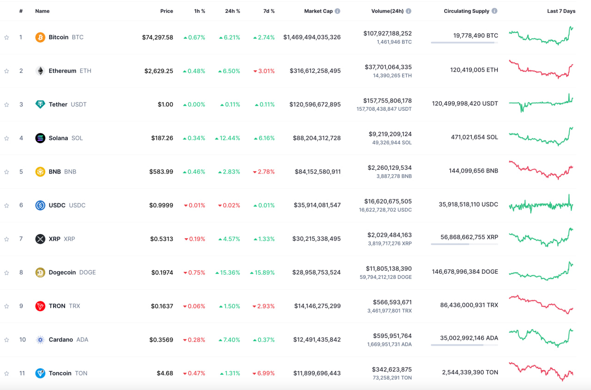Click XRP's $0.5313 price
This screenshot has width=591, height=390.
162,239
